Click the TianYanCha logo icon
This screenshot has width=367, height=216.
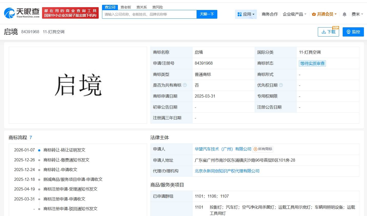click(x=9, y=13)
